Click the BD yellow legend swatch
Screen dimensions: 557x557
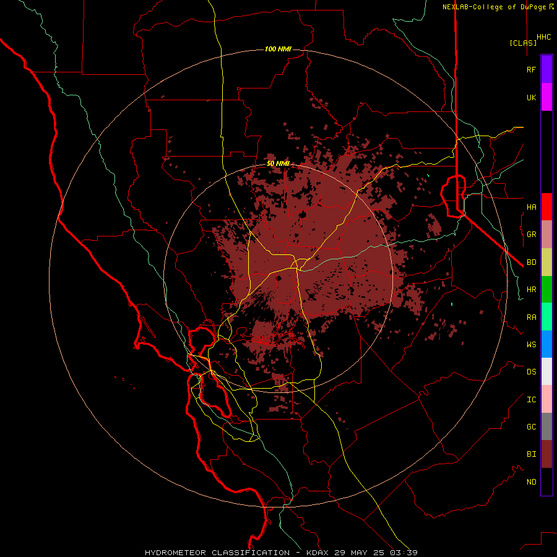(x=546, y=262)
